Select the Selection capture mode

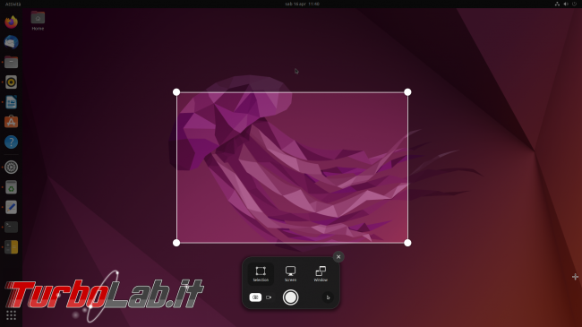(x=261, y=274)
